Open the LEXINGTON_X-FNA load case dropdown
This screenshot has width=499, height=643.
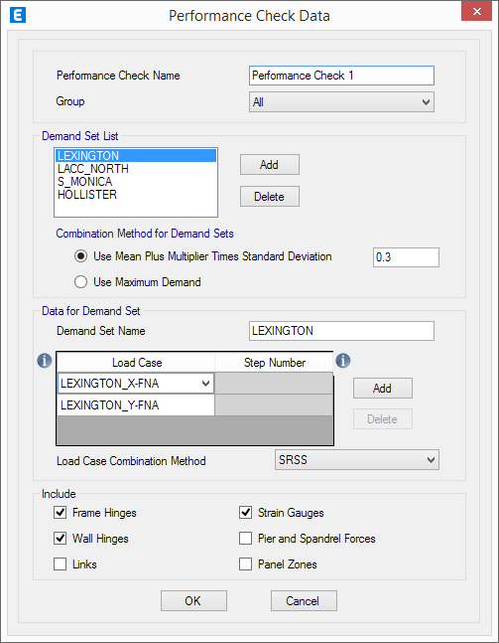[x=205, y=384]
